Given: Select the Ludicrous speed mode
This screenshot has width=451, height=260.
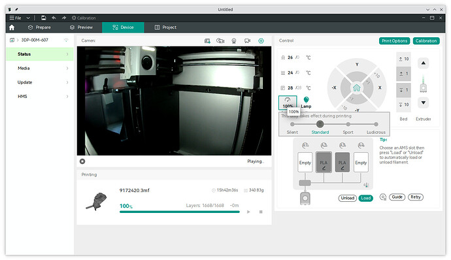Looking at the screenshot, I should (376, 124).
